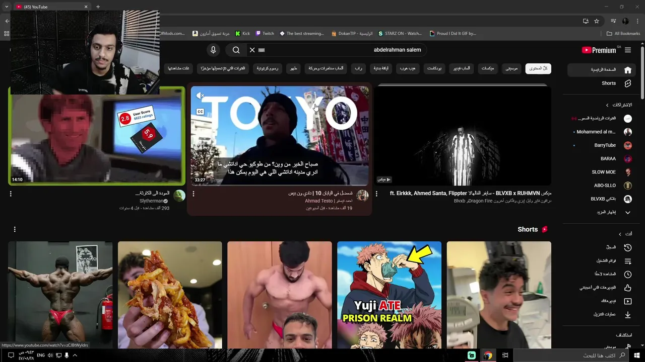Select the موسيقى filter chip
This screenshot has width=645, height=362.
coord(511,68)
